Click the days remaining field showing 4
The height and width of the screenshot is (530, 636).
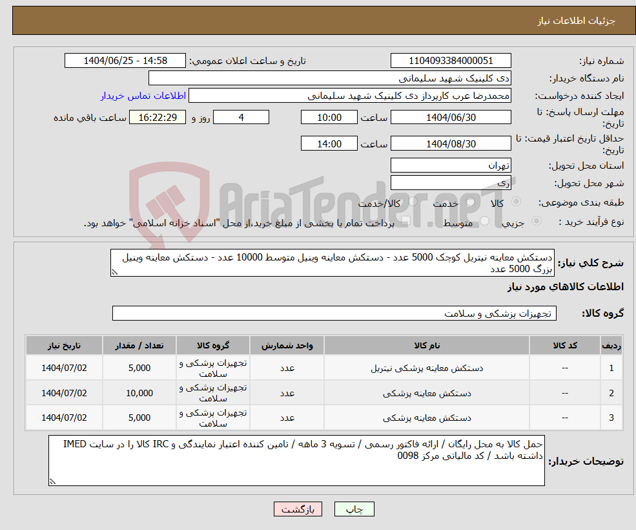coord(241,117)
